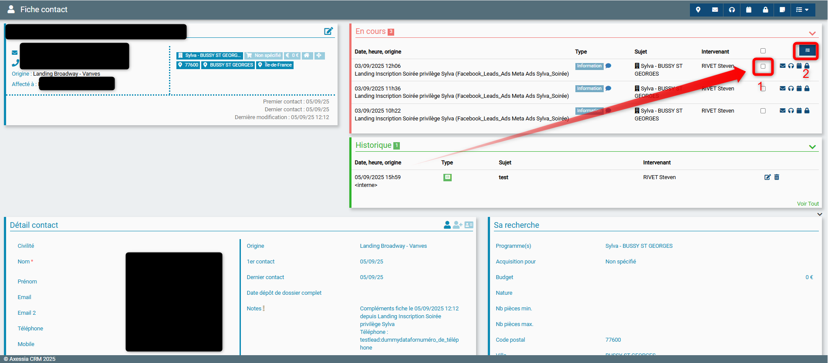
Task: Delete the 'test' history entry via trash icon
Action: tap(777, 177)
